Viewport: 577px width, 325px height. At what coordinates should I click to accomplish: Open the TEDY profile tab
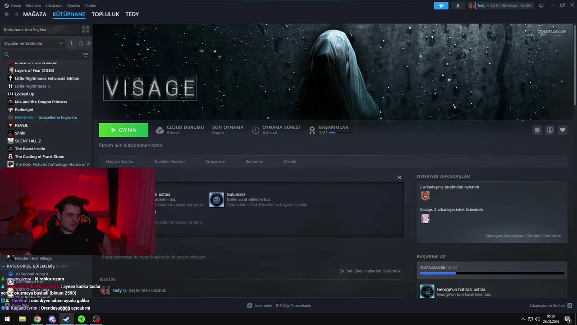click(132, 14)
